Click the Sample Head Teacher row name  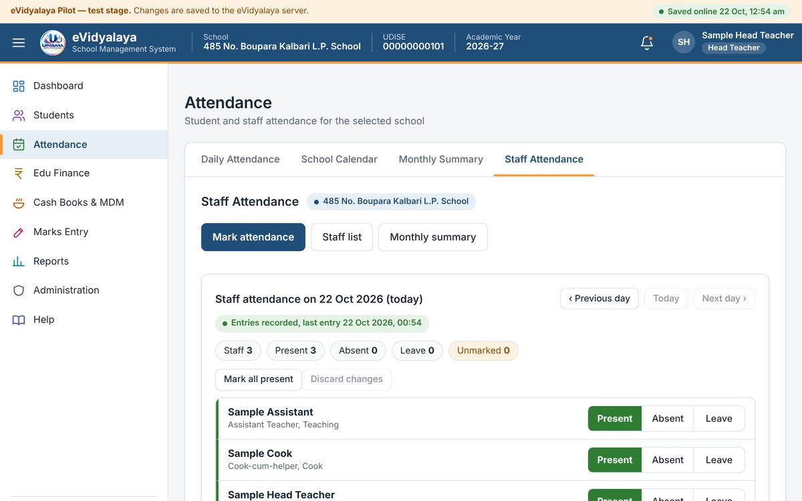(x=281, y=495)
